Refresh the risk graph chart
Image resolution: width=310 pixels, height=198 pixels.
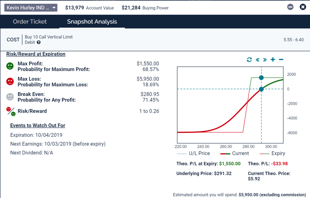[x=249, y=60]
